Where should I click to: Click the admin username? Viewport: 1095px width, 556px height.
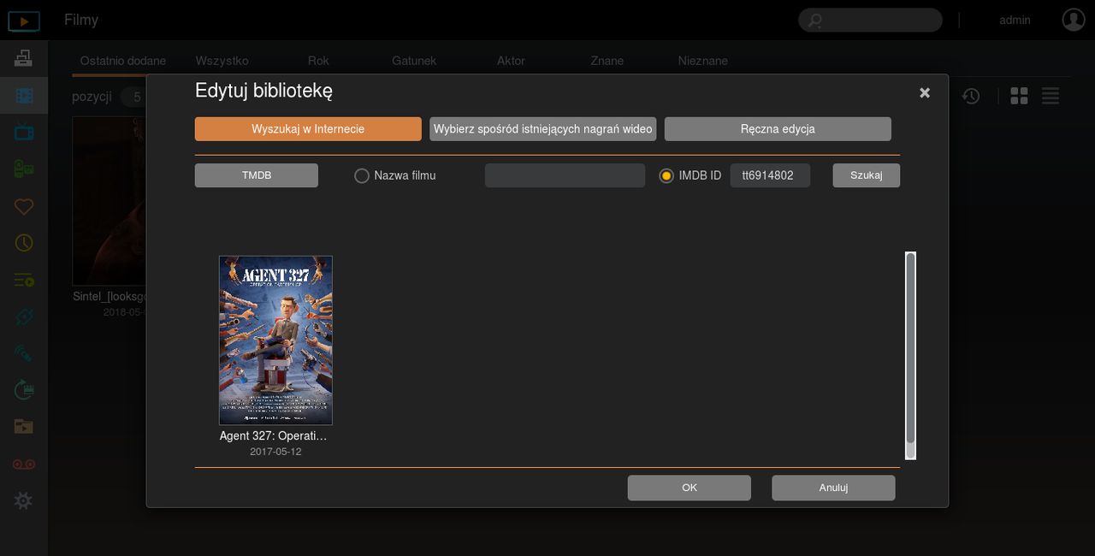(1015, 20)
